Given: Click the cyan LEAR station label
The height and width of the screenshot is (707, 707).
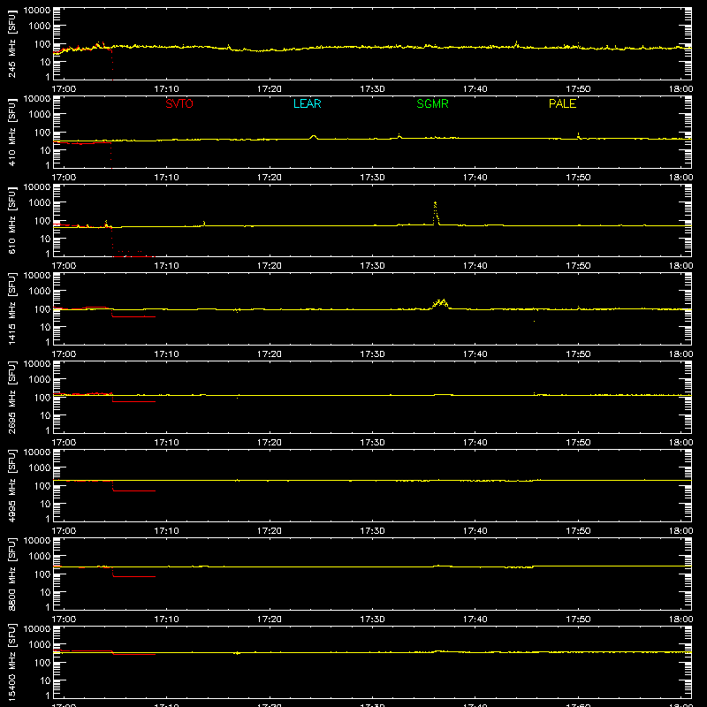Looking at the screenshot, I should pyautogui.click(x=307, y=103).
